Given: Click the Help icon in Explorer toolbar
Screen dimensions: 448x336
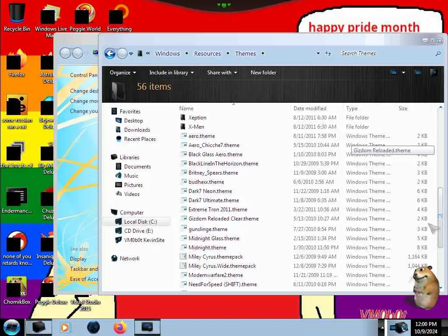Looking at the screenshot, I should pos(434,73).
